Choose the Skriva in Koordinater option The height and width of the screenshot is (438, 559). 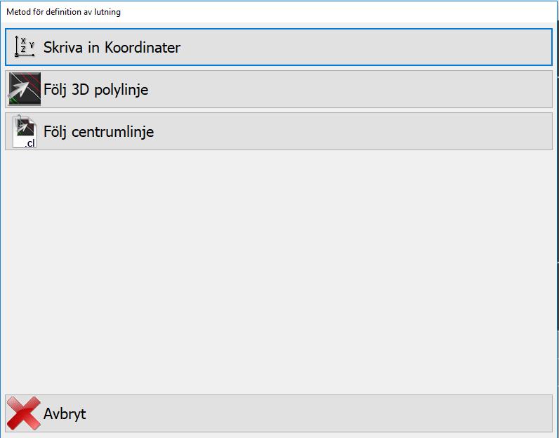279,47
